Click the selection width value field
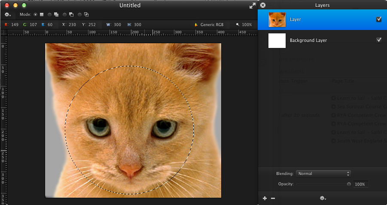387x205 pixels. pos(117,25)
